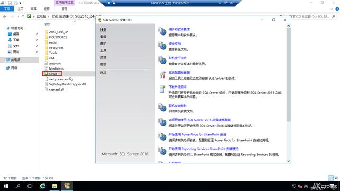The image size is (340, 191).
Task: Launch Internet Explorer from the taskbar
Action: pos(42,186)
